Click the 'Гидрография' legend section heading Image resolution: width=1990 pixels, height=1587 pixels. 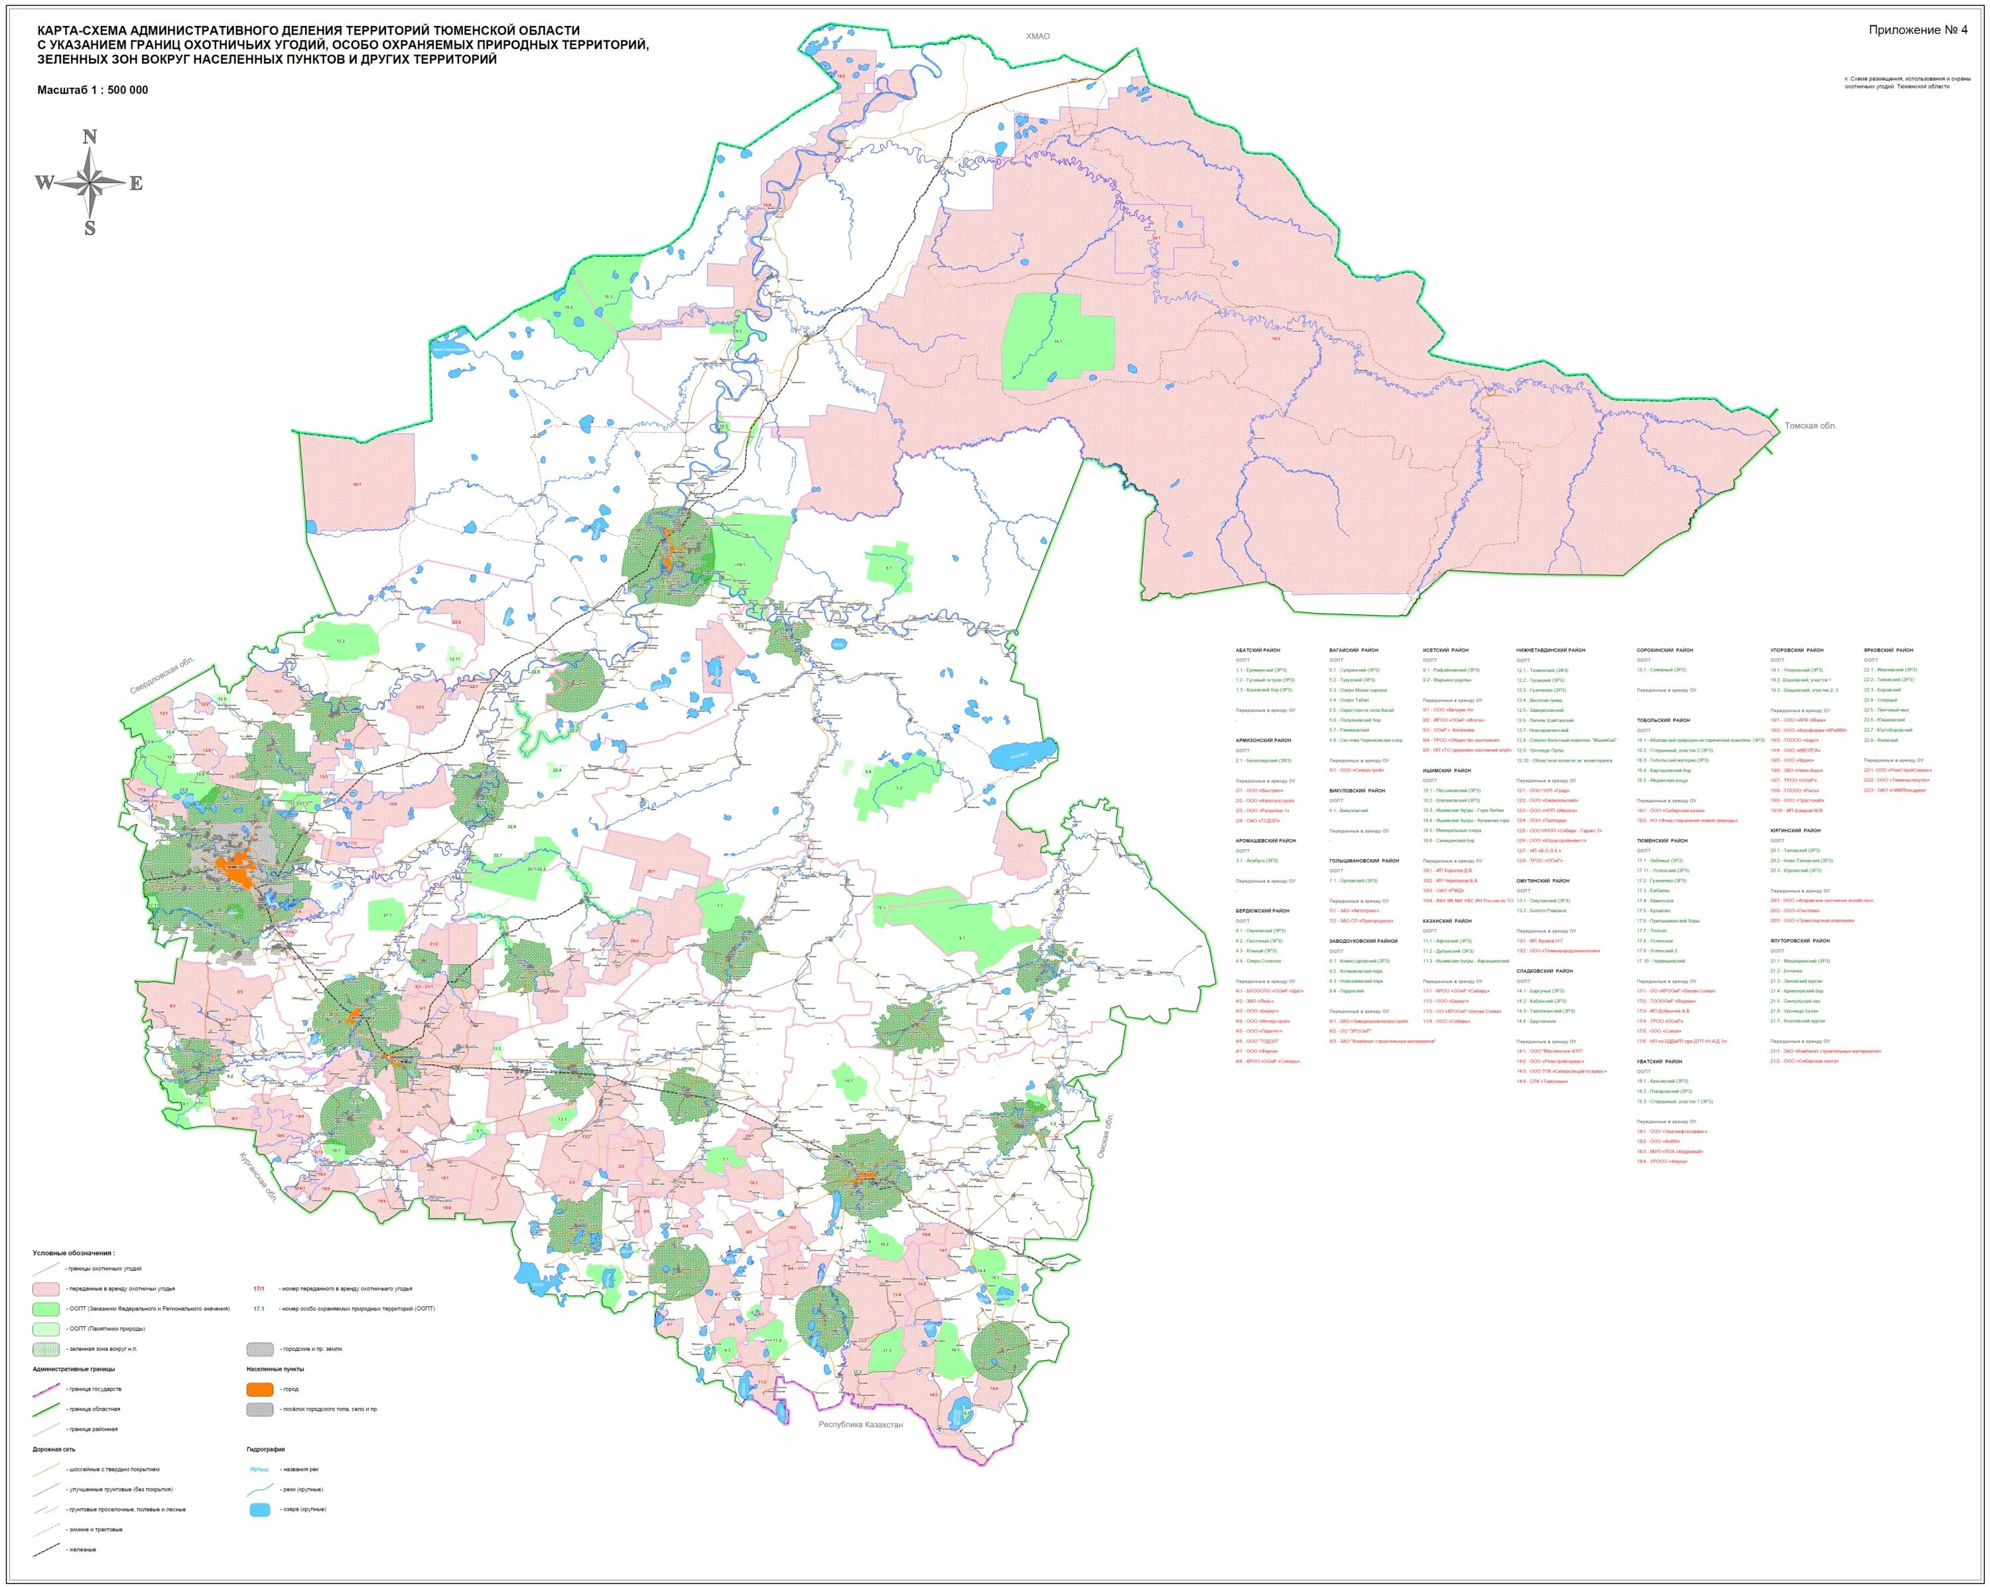266,1450
